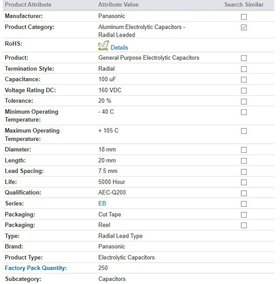Screen dimensions: 280x284
Task: Click the 'Product Type:' attribute label
Action: (x=24, y=257)
